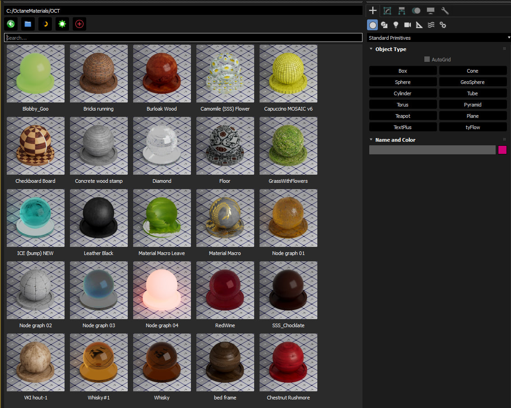The image size is (511, 408).
Task: Open the blue folder browse icon
Action: tap(28, 24)
